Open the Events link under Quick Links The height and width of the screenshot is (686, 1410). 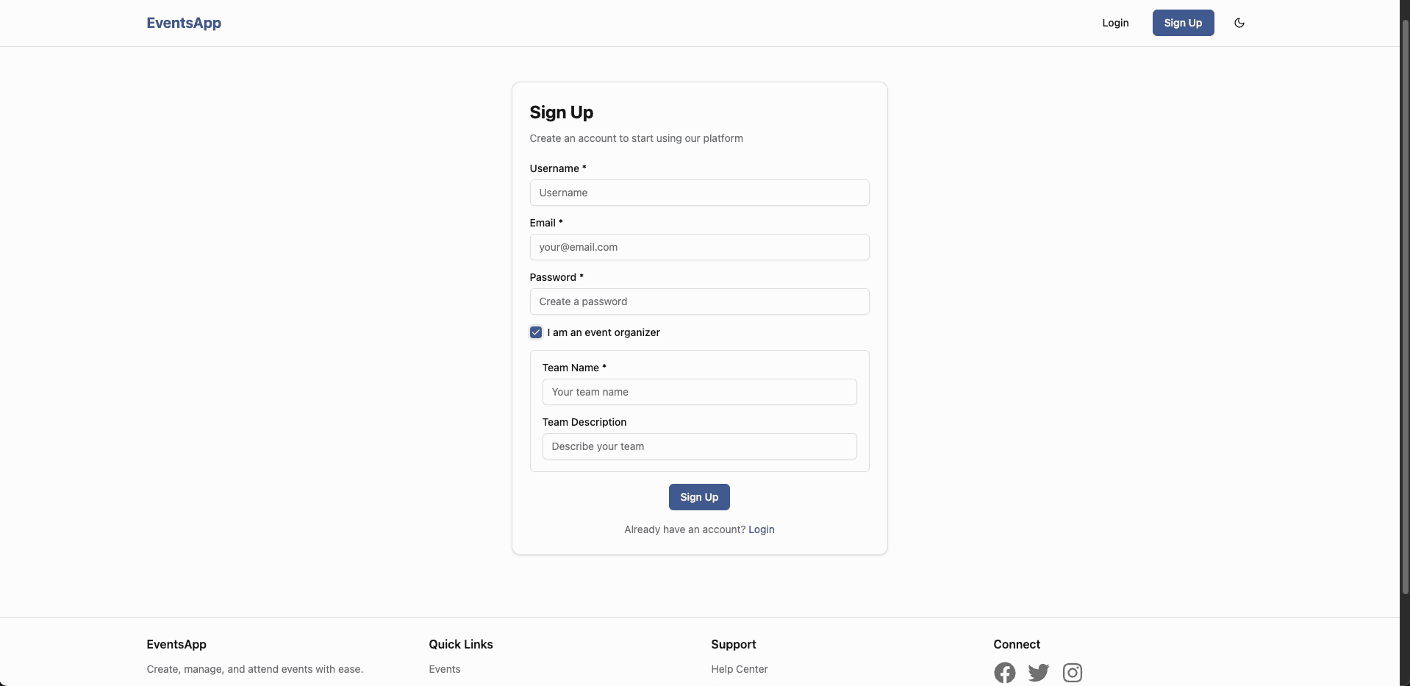tap(444, 669)
